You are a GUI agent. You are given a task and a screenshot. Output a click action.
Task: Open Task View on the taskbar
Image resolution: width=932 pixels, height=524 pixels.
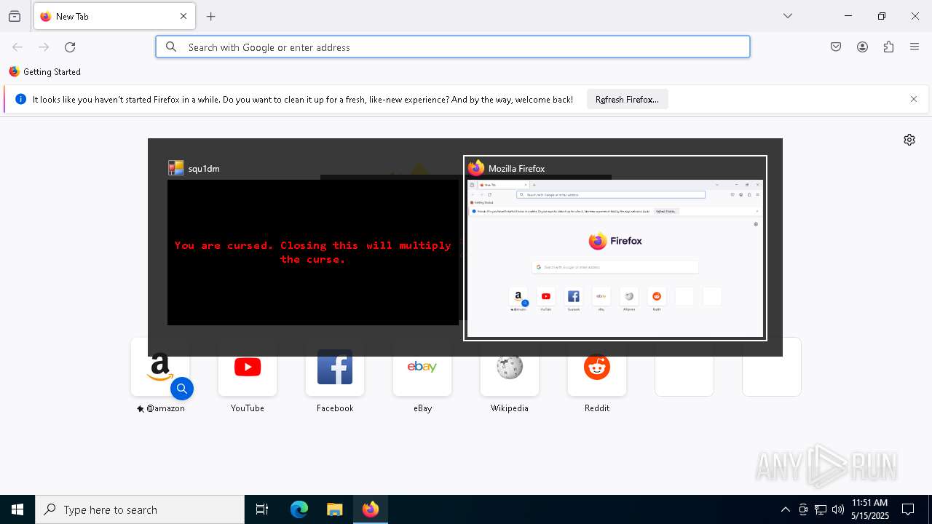(262, 509)
